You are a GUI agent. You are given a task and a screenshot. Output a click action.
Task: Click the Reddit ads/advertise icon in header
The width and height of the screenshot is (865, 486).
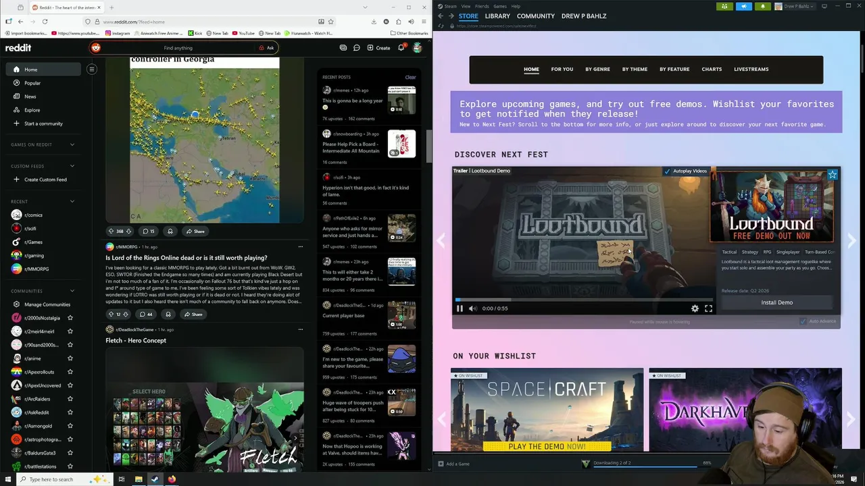coord(343,48)
